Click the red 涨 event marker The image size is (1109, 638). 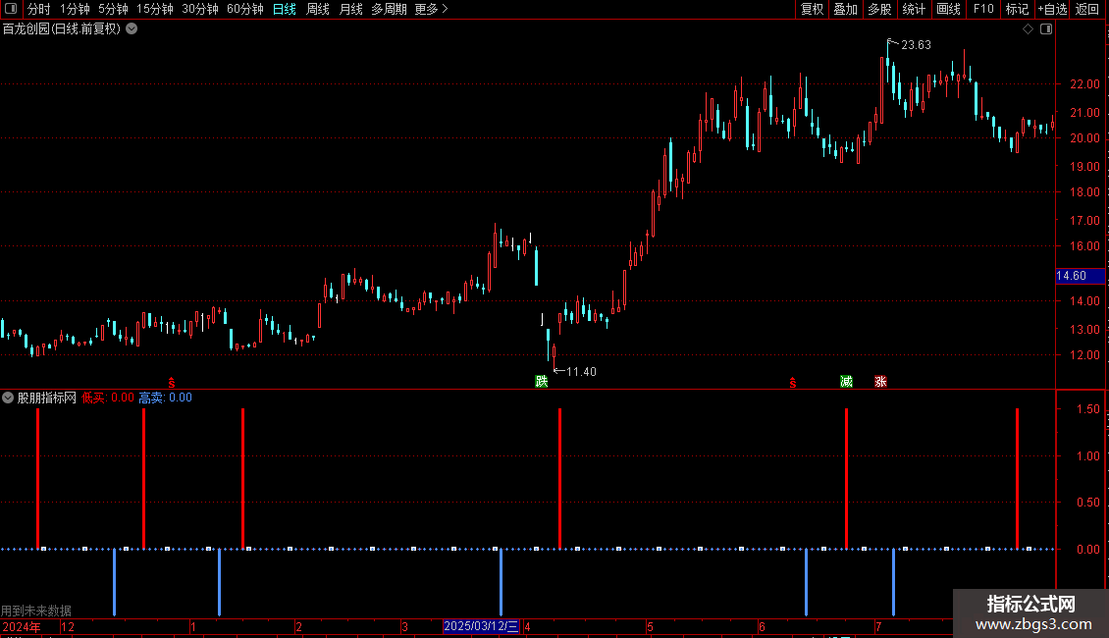point(880,381)
